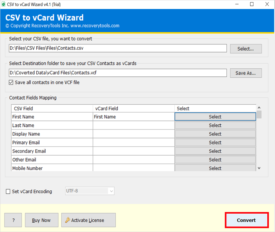Select the First Name CSV field cell
The width and height of the screenshot is (275, 232).
(52, 117)
